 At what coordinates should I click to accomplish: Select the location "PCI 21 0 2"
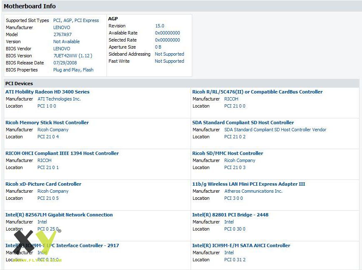pyautogui.click(x=235, y=137)
